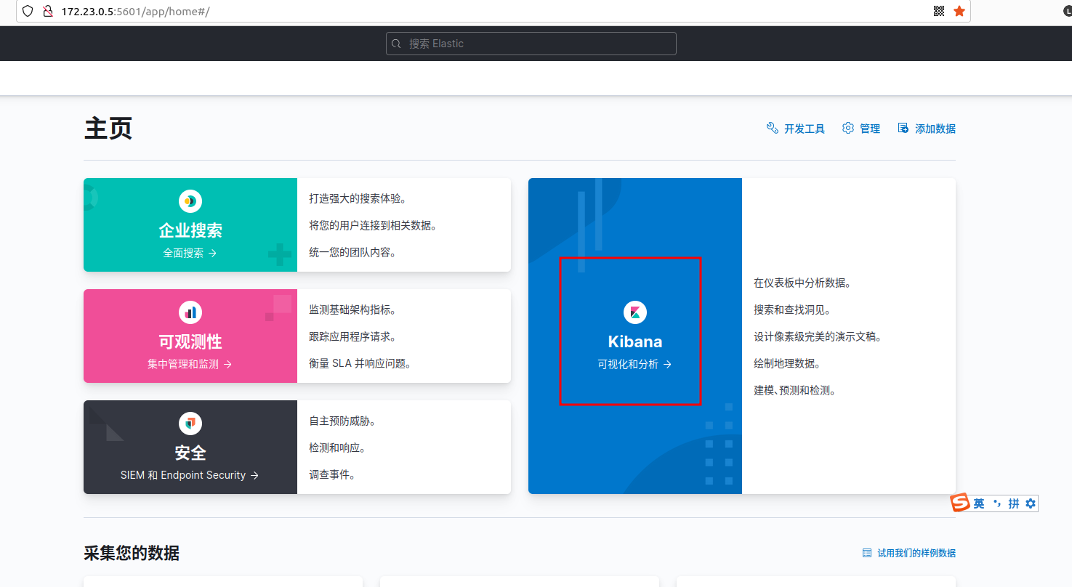The image size is (1072, 587).
Task: Click the add-data icon beside 添加数据
Action: click(903, 128)
